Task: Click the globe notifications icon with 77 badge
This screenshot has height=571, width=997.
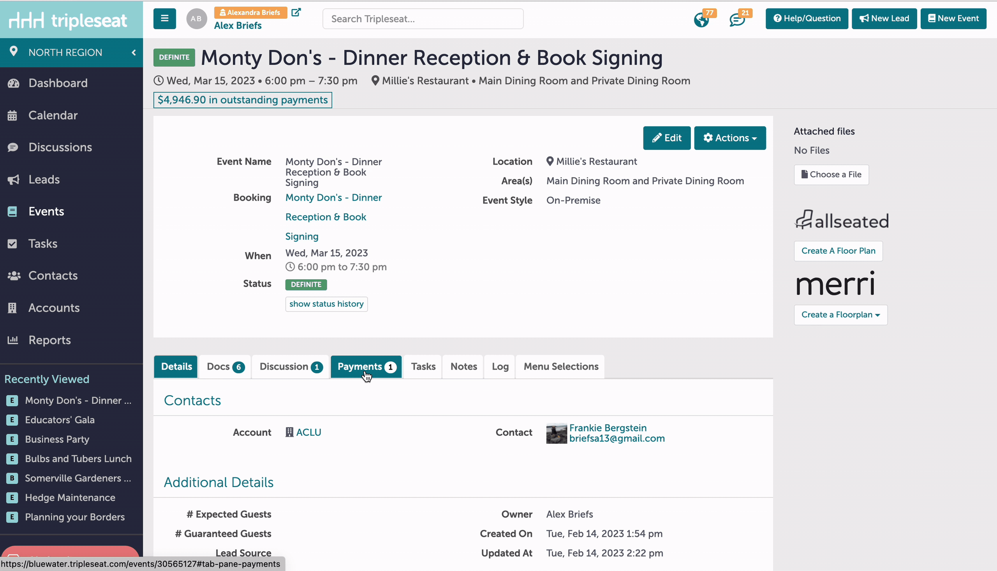Action: (701, 19)
